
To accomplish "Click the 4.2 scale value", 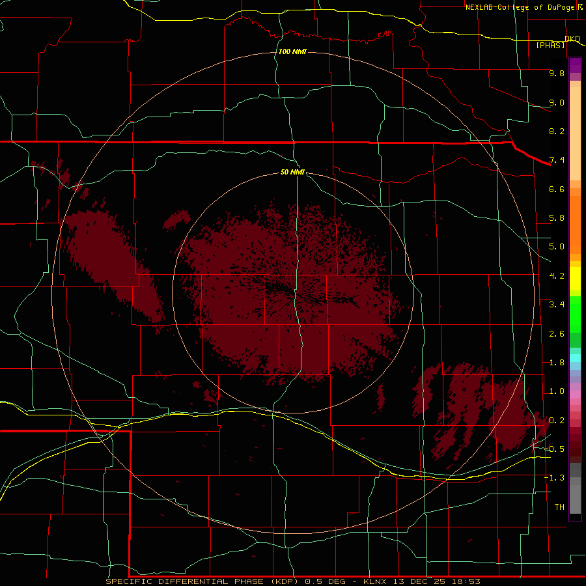I will click(557, 276).
